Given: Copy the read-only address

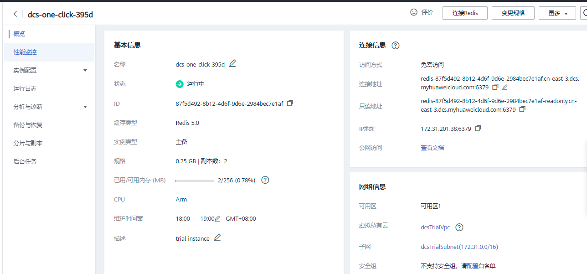Looking at the screenshot, I should click(x=522, y=109).
